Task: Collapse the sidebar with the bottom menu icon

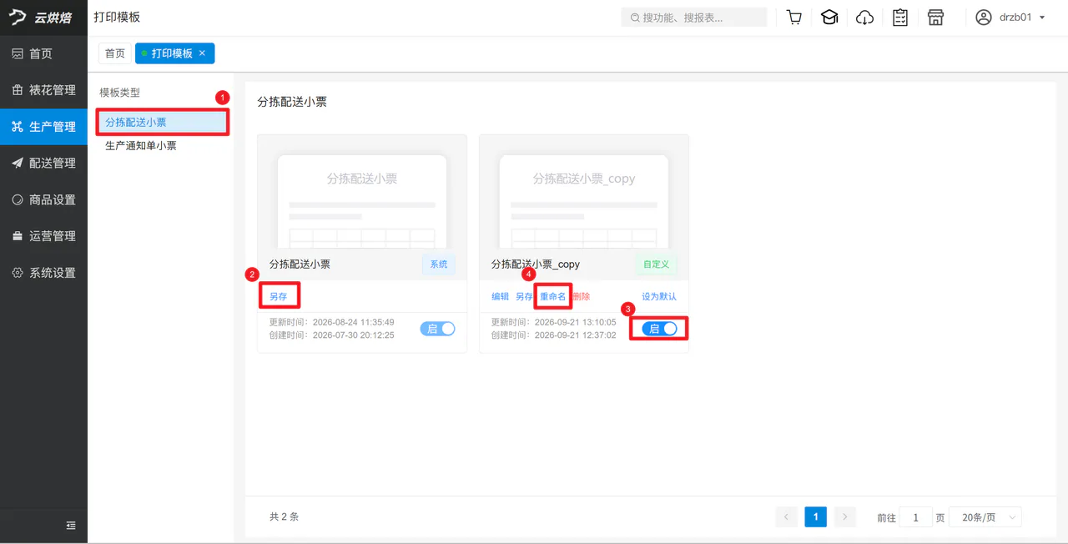Action: pos(71,526)
